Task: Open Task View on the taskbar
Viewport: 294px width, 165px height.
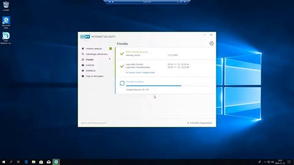Action: point(18,162)
